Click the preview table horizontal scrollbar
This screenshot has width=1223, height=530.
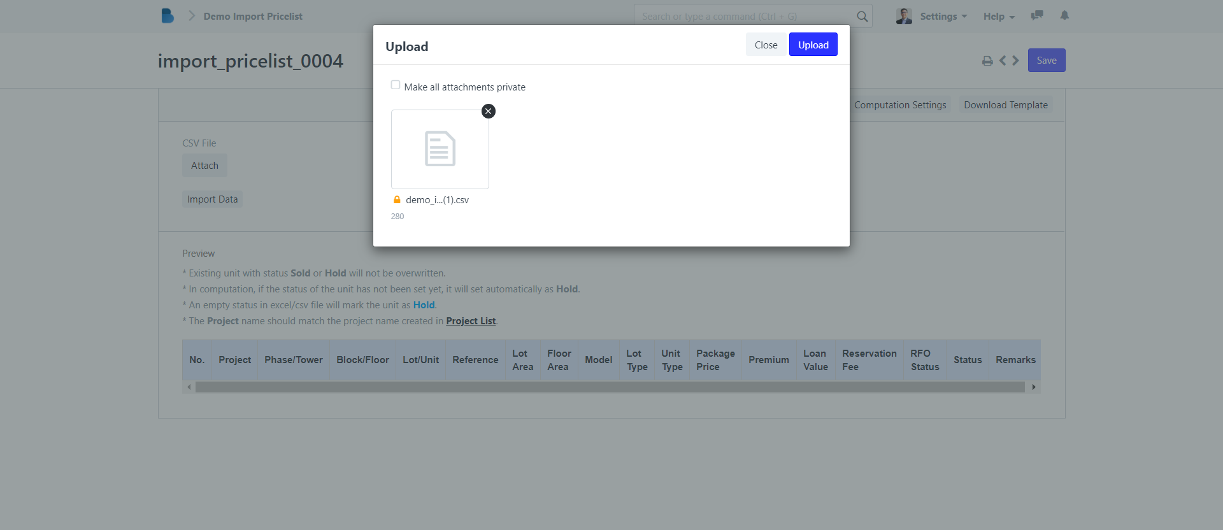pyautogui.click(x=610, y=387)
